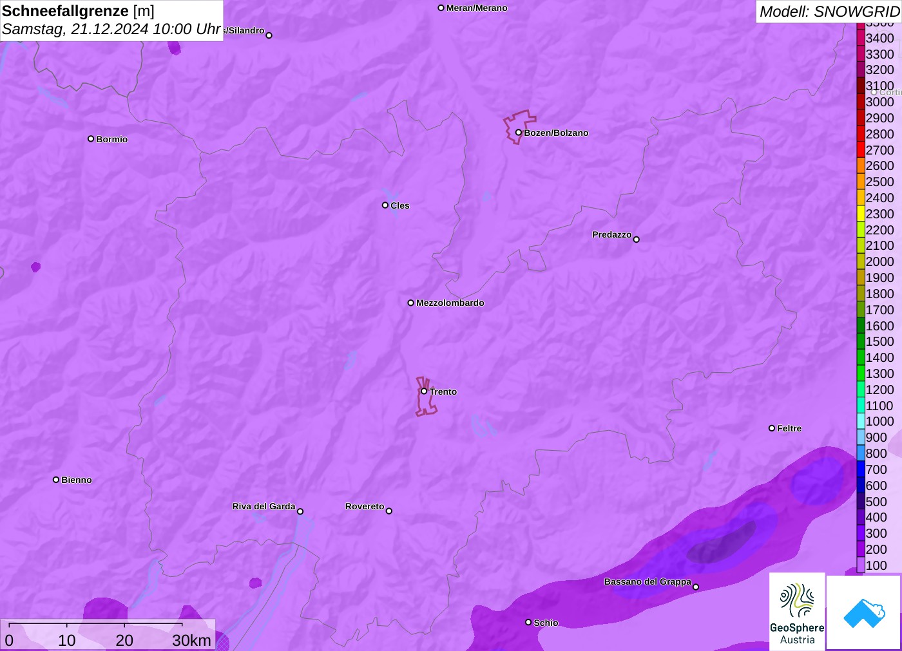Click the 30km scale bar label

coord(191,641)
